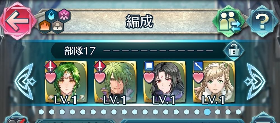Jump to the first team page dot

pos(41,112)
